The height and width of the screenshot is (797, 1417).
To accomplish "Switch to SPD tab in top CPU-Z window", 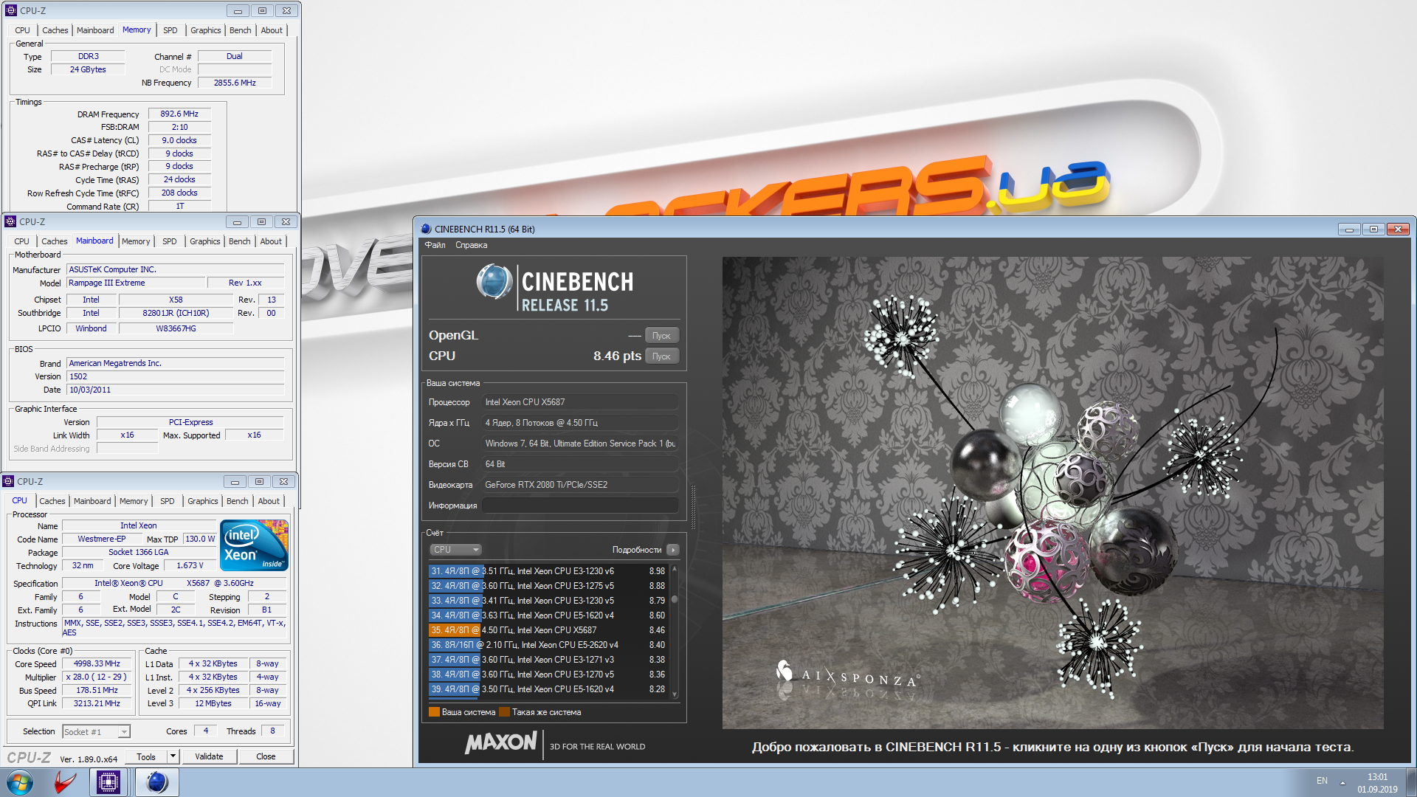I will click(x=170, y=30).
